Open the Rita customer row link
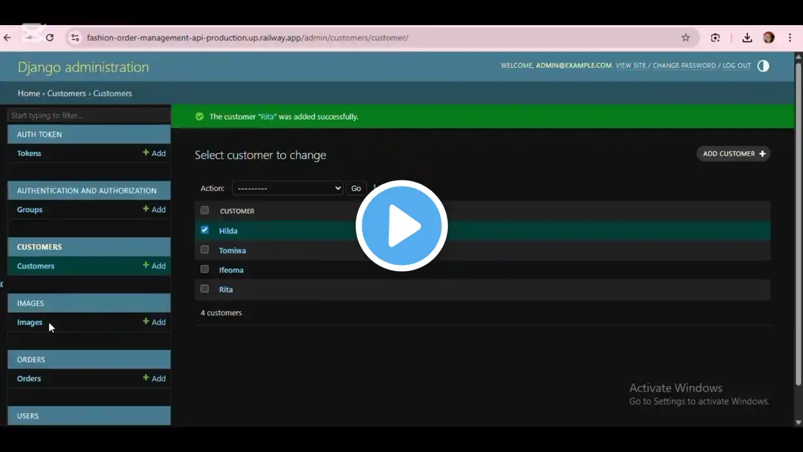Image resolution: width=803 pixels, height=452 pixels. pyautogui.click(x=226, y=289)
